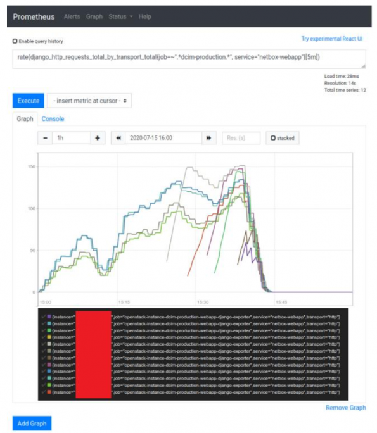Toggle the stacked graph option

pos(283,138)
